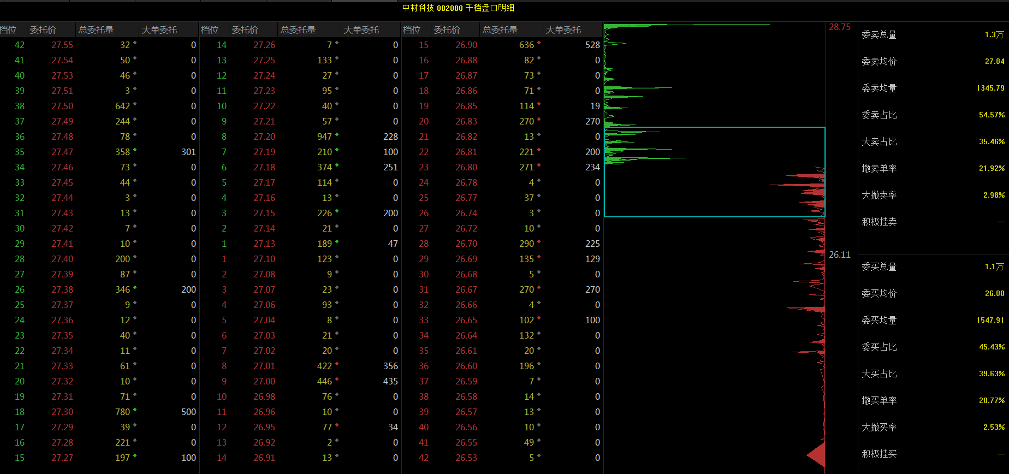This screenshot has height=474, width=1009.
Task: Click the 委卖均价 value 27.84
Action: click(994, 61)
